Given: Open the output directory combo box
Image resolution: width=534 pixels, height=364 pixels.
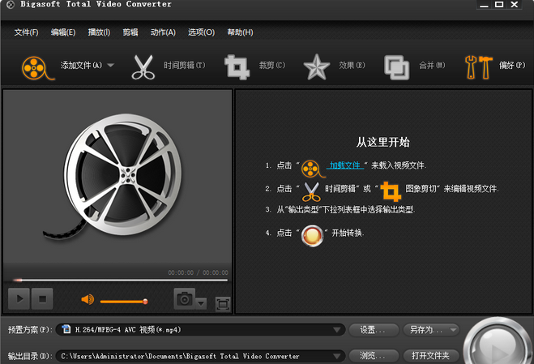Looking at the screenshot, I should [x=201, y=356].
